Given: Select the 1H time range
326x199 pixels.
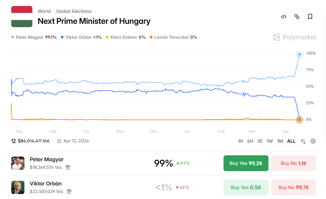Looking at the screenshot, I should pyautogui.click(x=240, y=141).
